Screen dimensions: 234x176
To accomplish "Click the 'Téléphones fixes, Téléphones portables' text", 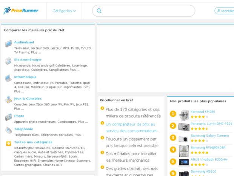I will point(49,135).
